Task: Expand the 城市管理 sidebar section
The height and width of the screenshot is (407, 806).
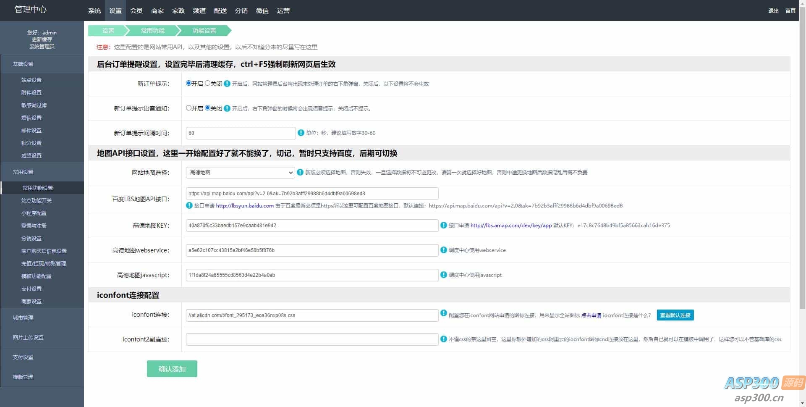Action: click(x=24, y=318)
